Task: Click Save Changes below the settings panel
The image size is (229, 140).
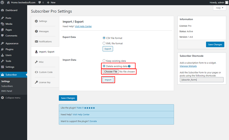Action: point(68,98)
